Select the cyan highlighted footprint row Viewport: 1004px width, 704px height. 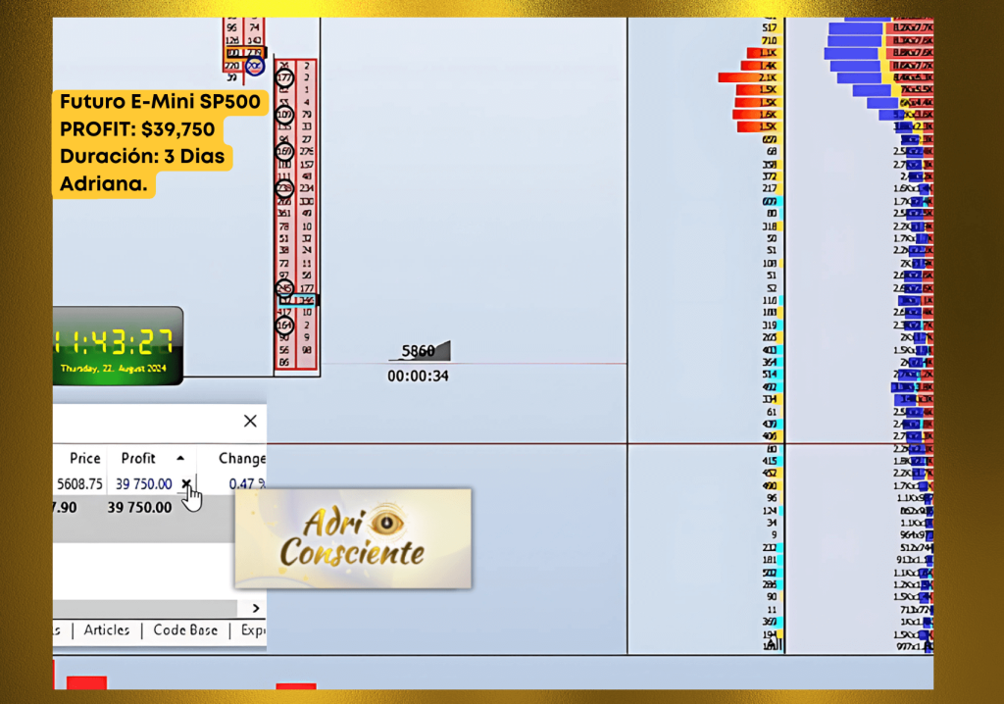pos(297,300)
